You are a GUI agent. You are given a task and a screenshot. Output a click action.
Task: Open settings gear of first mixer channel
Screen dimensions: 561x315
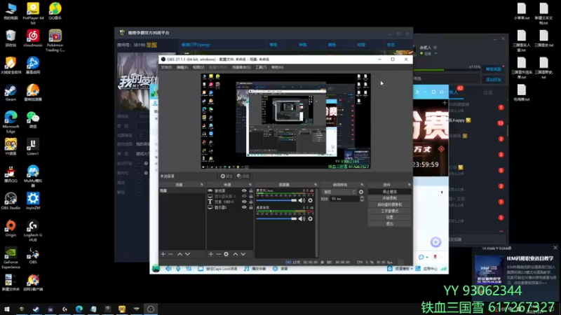coord(310,200)
